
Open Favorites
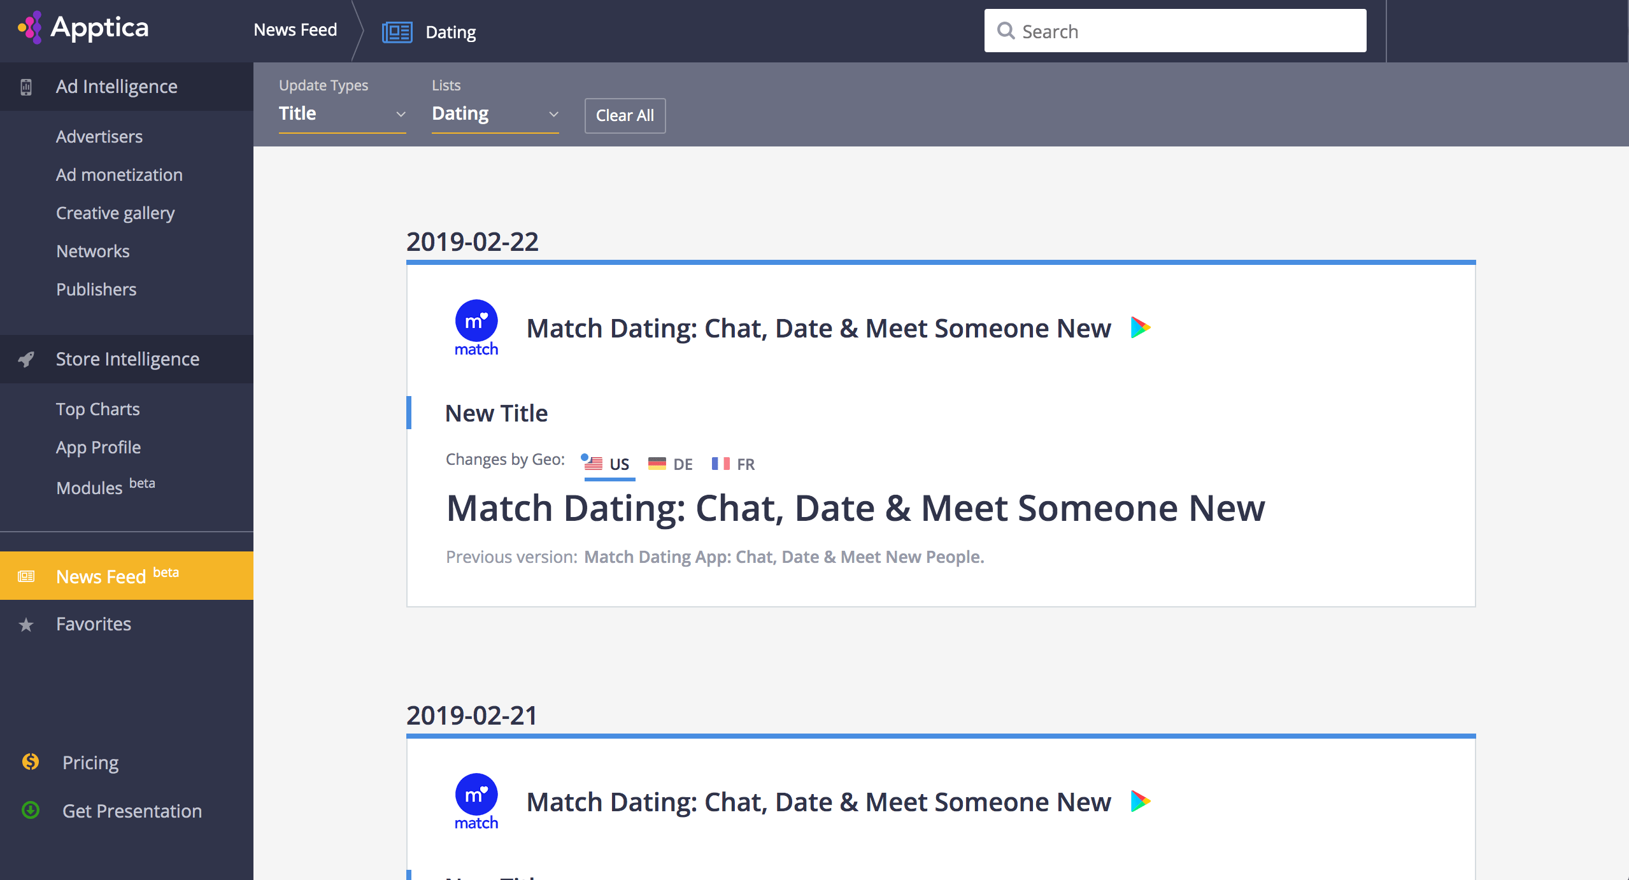pyautogui.click(x=94, y=624)
